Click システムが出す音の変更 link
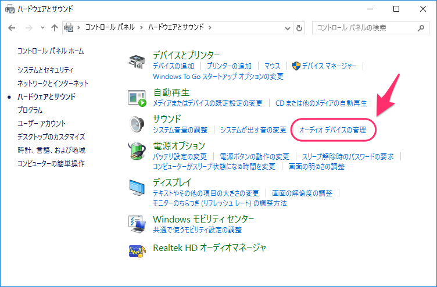This screenshot has height=287, width=437. 253,130
